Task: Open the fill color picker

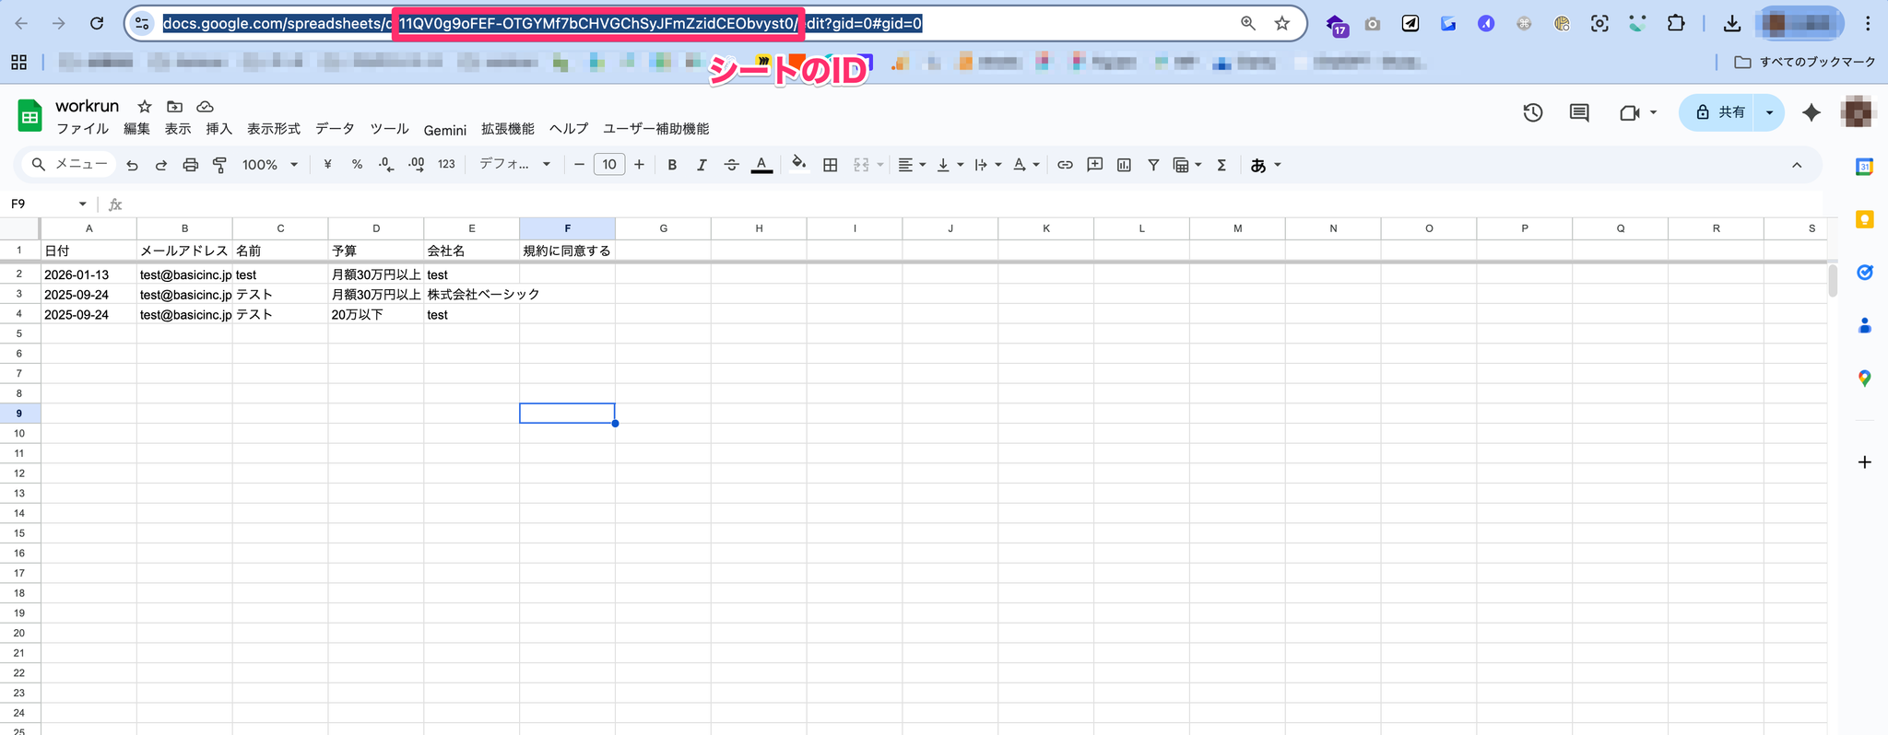Action: point(798,165)
